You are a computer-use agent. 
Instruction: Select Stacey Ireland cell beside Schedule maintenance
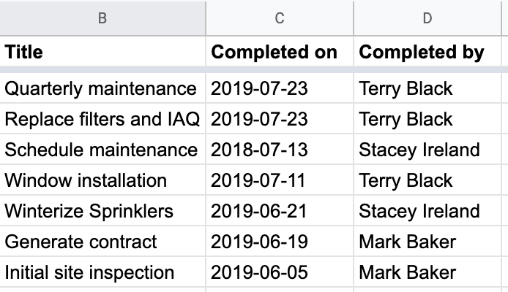click(x=427, y=150)
